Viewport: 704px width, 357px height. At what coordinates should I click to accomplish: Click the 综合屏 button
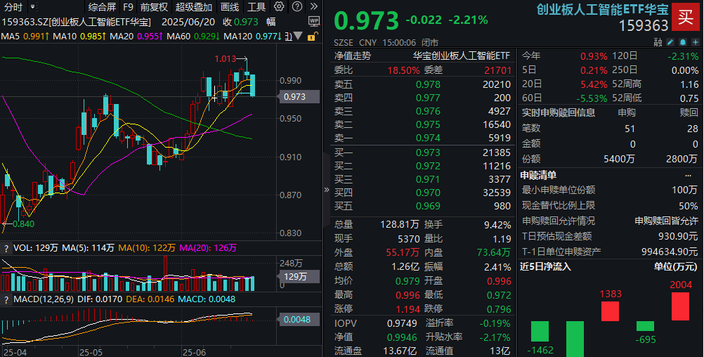click(102, 7)
